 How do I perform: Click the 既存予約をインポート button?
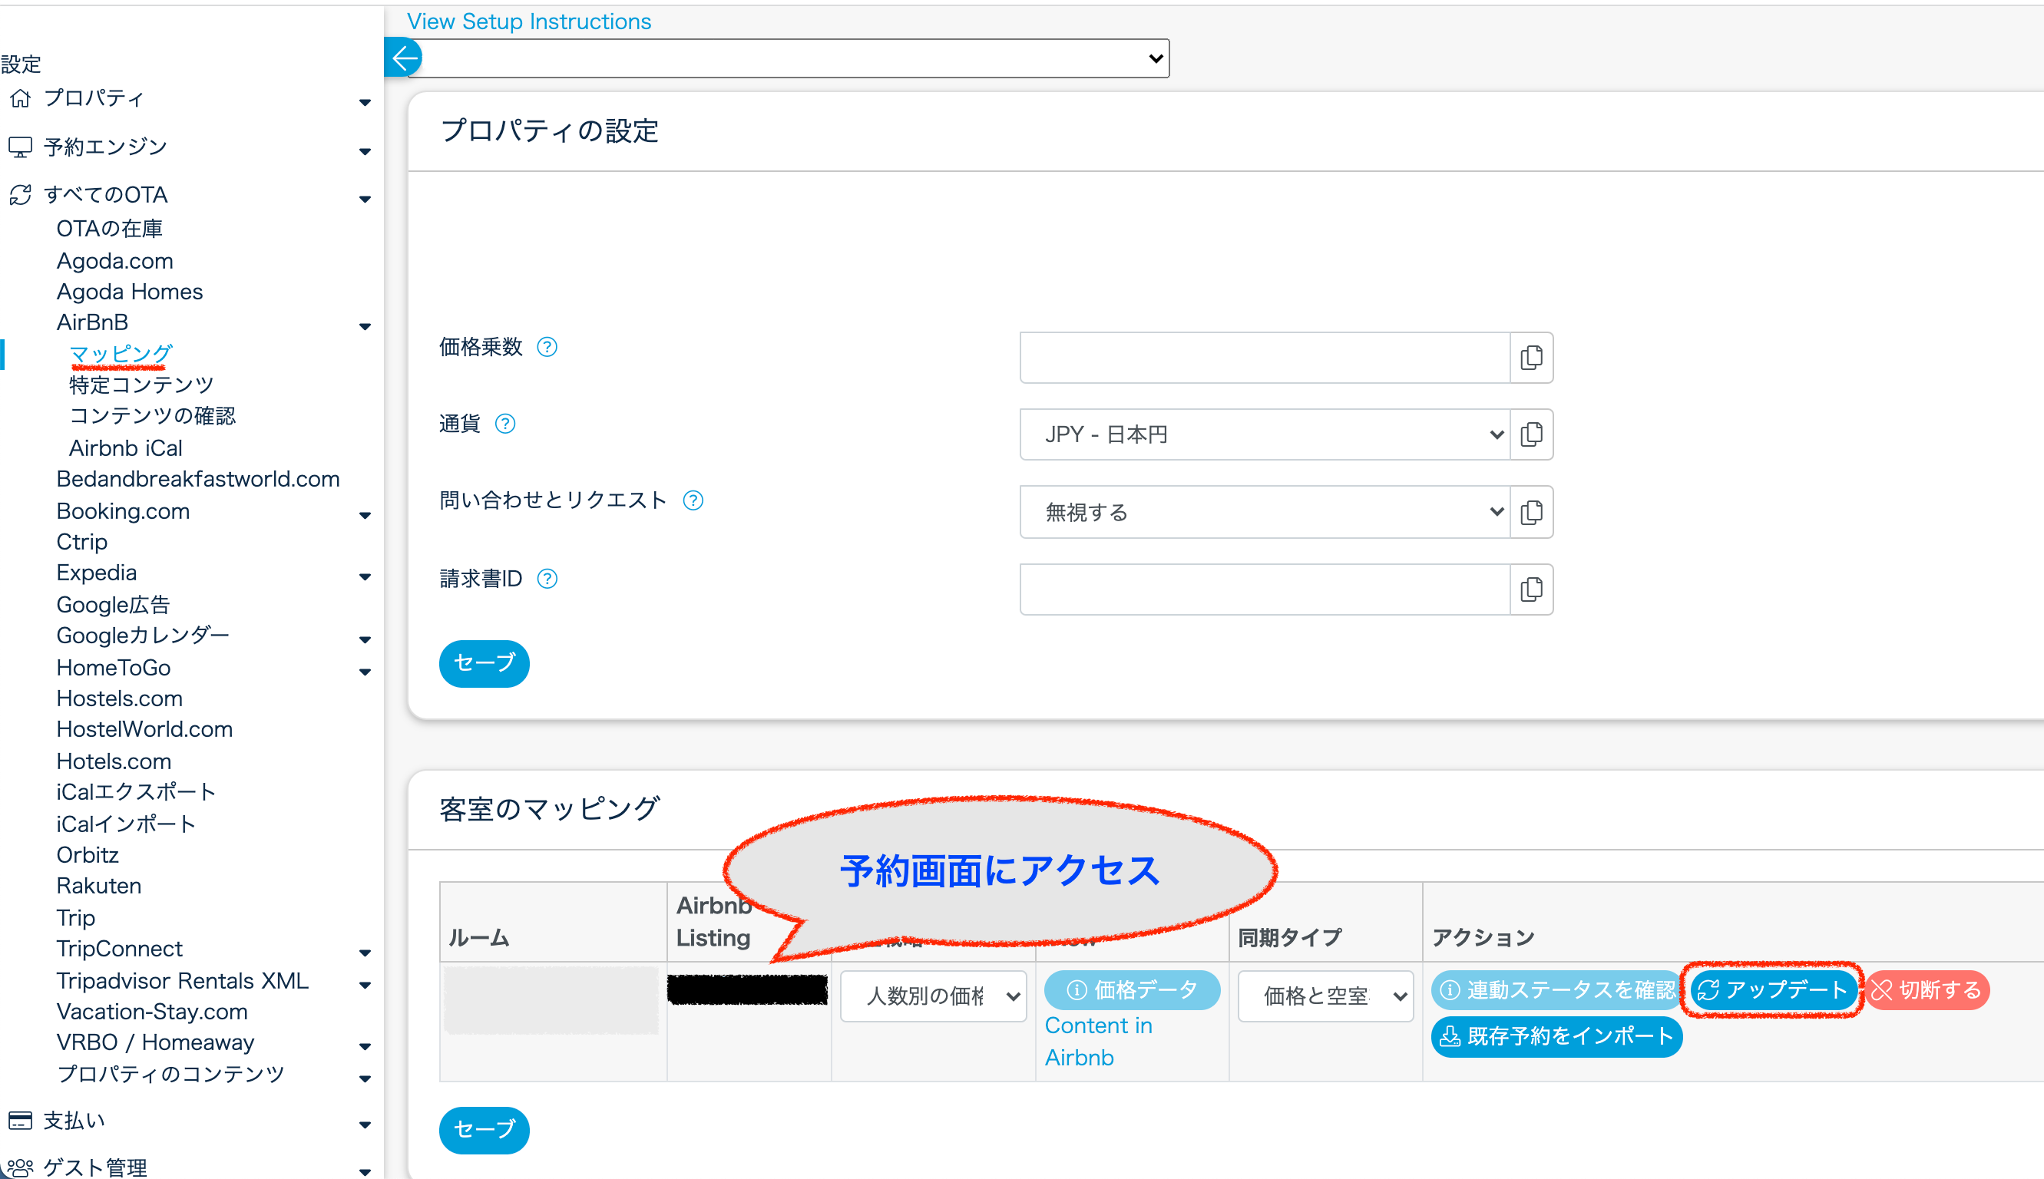click(x=1556, y=1036)
